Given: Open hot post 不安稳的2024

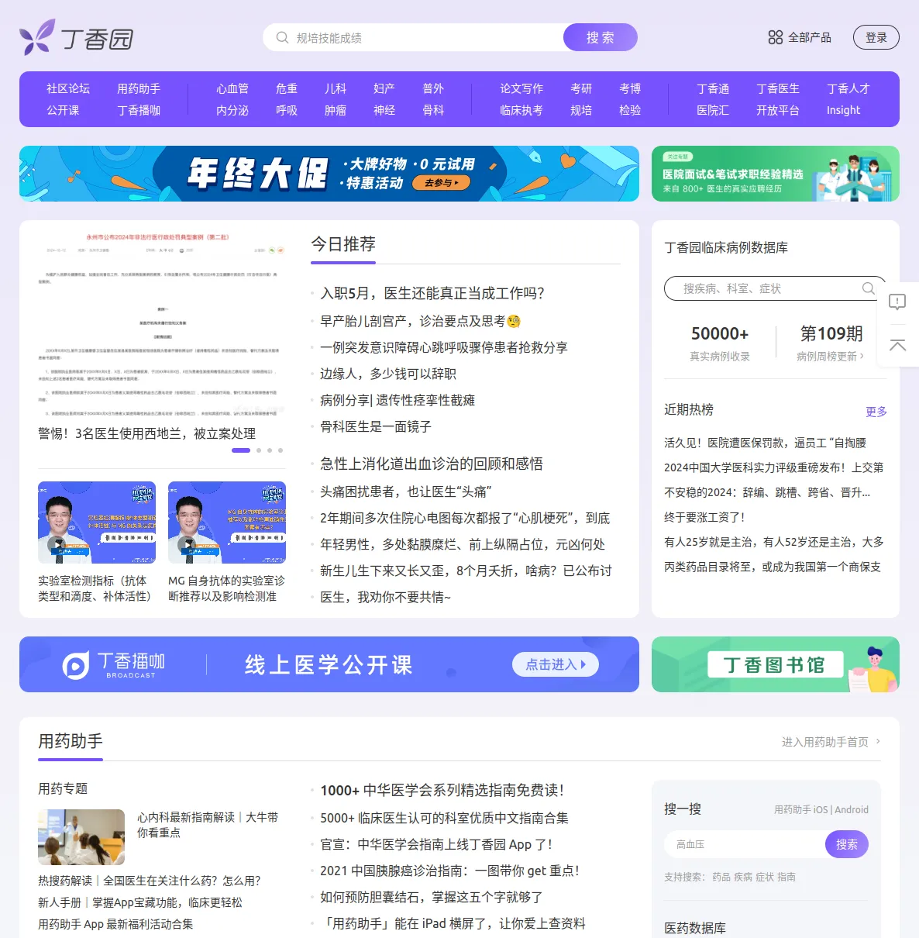Looking at the screenshot, I should coord(767,492).
